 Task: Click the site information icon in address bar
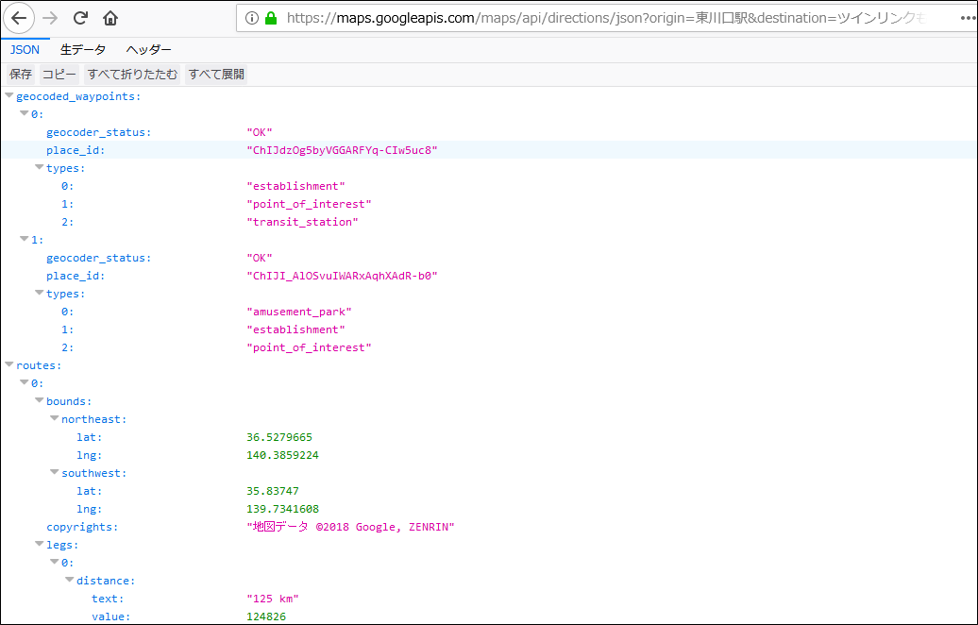coord(250,17)
